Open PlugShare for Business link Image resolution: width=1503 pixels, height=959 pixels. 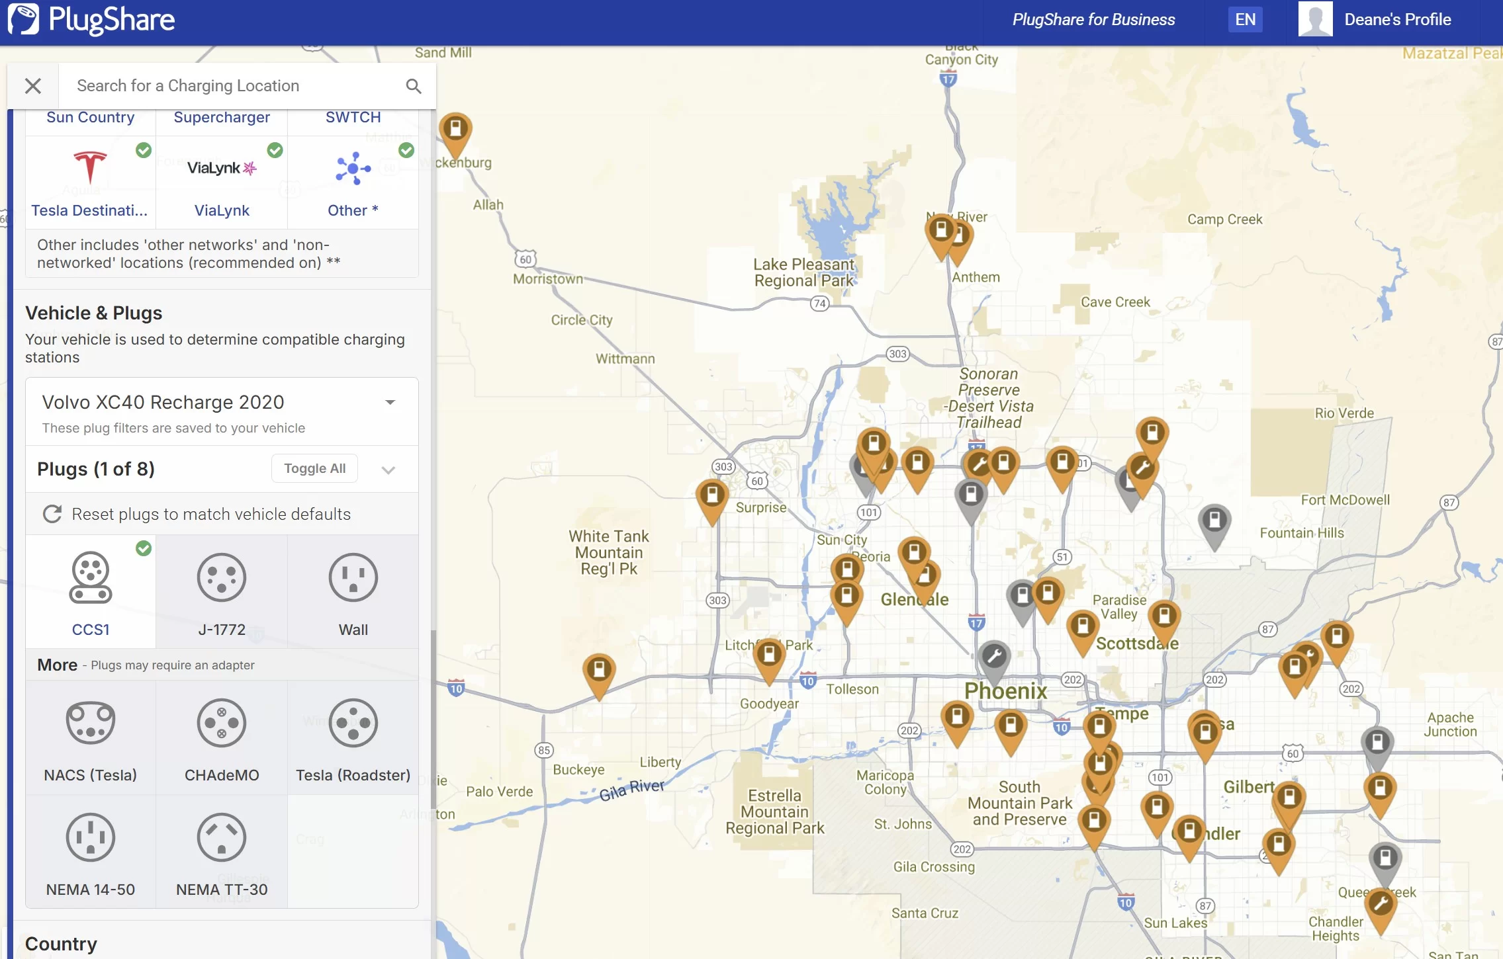[1093, 20]
